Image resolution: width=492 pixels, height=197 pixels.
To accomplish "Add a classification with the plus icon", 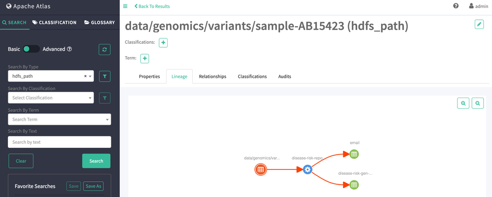I will click(163, 43).
